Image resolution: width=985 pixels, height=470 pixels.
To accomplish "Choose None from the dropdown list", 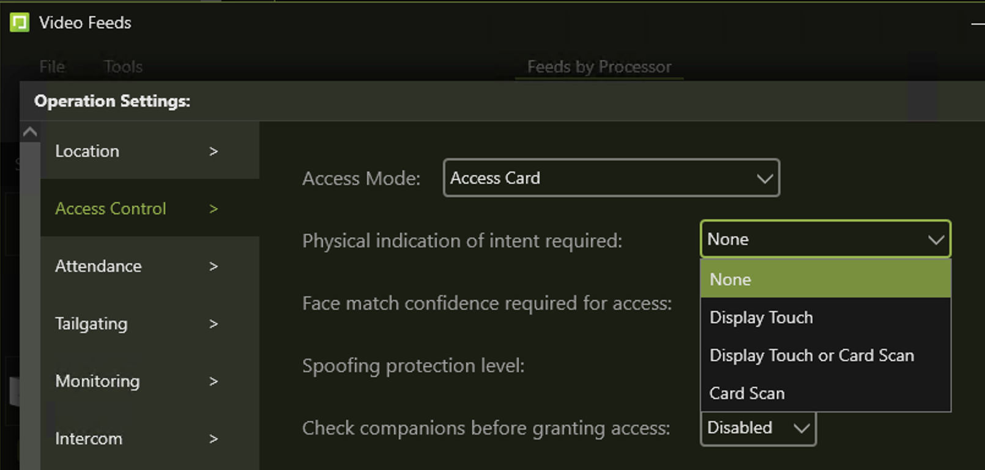I will [x=825, y=280].
